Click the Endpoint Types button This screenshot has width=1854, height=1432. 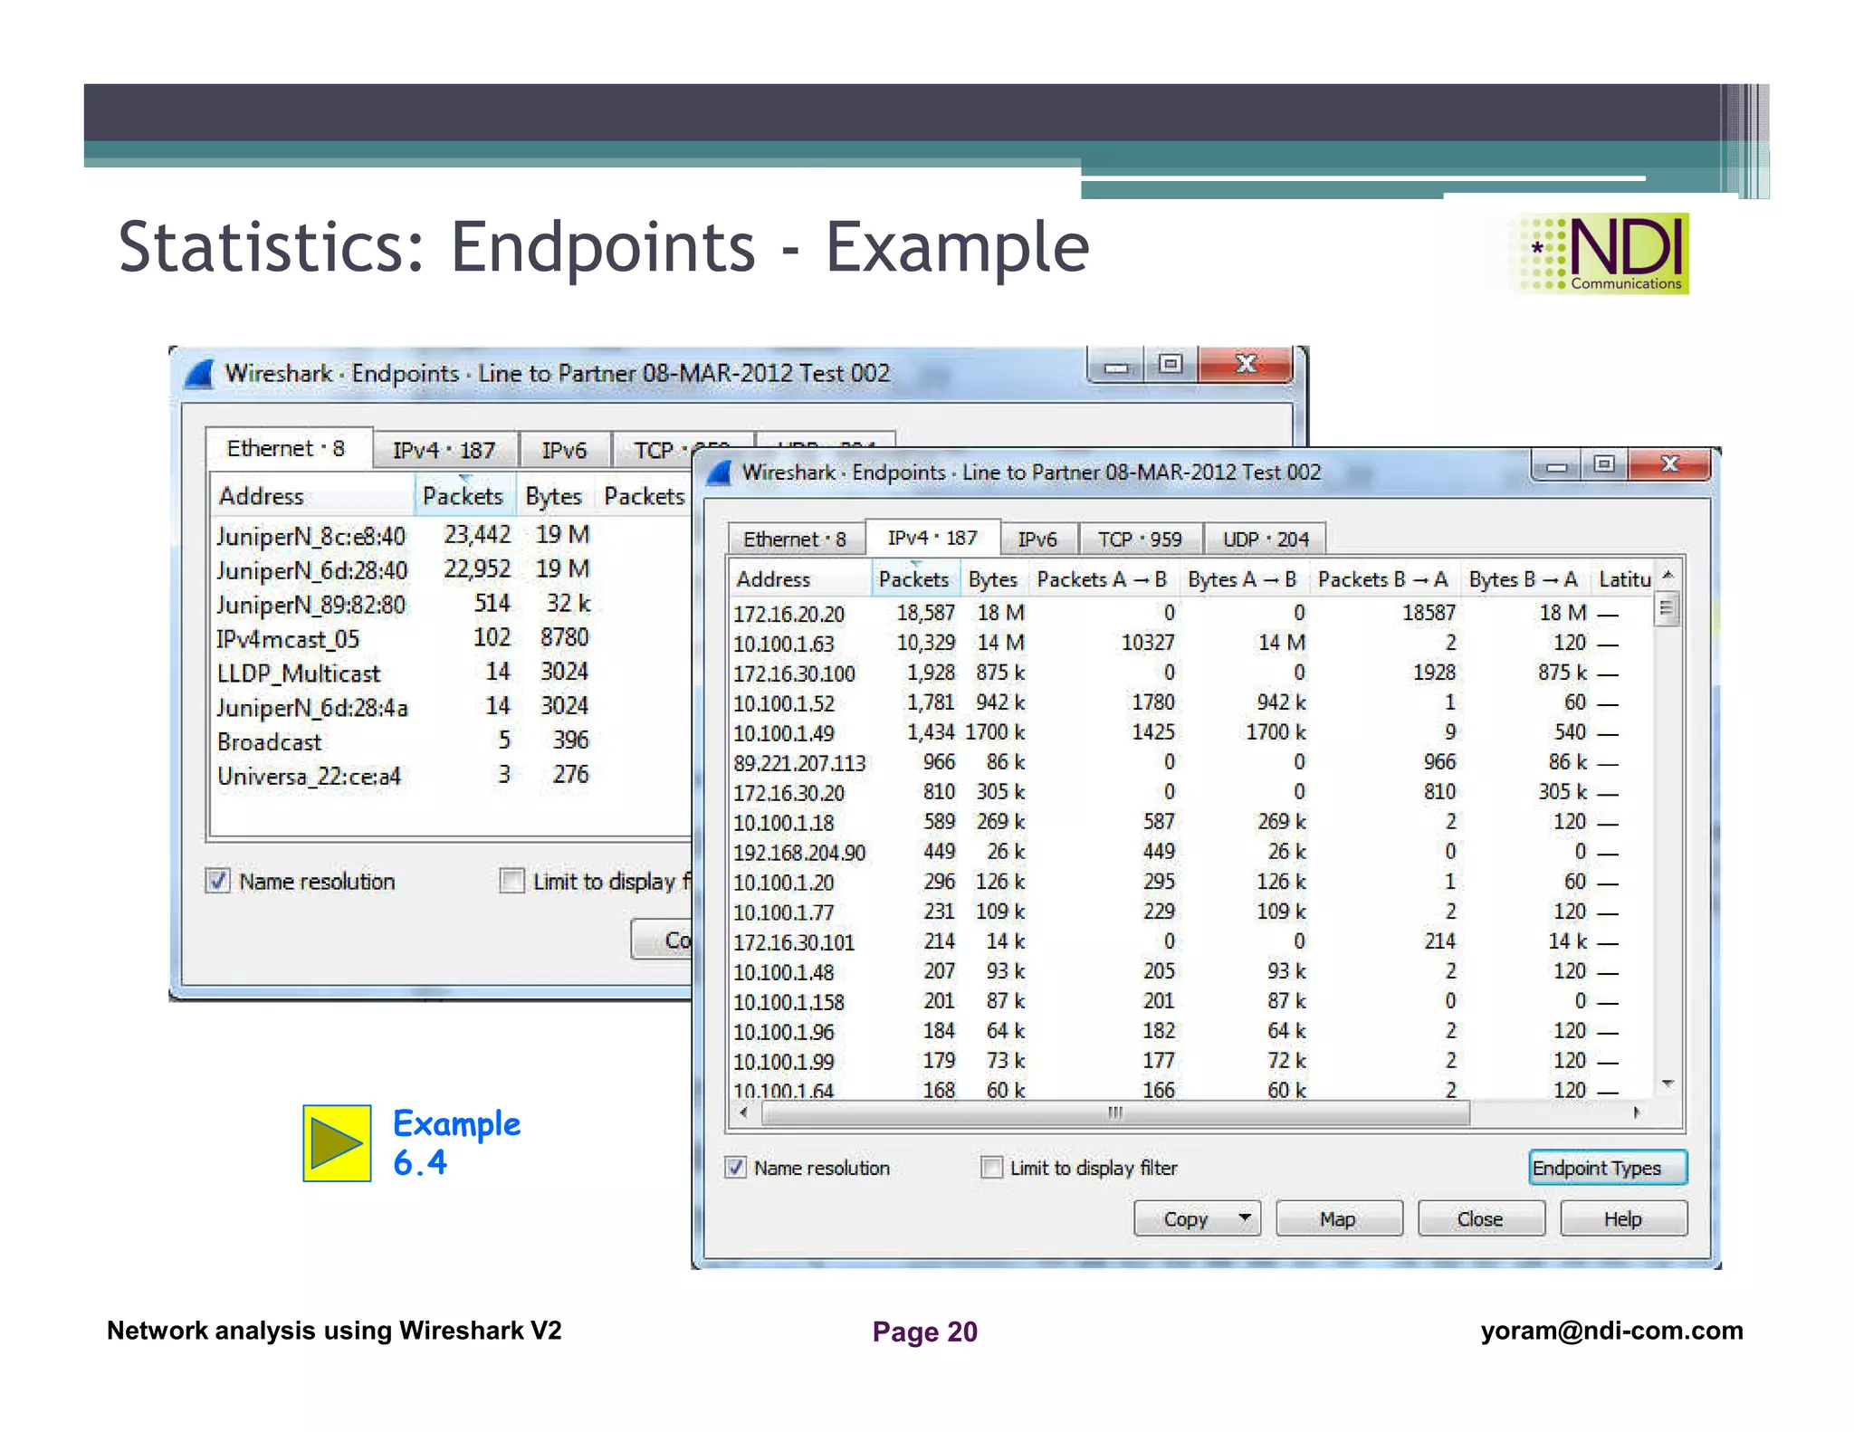1607,1168
